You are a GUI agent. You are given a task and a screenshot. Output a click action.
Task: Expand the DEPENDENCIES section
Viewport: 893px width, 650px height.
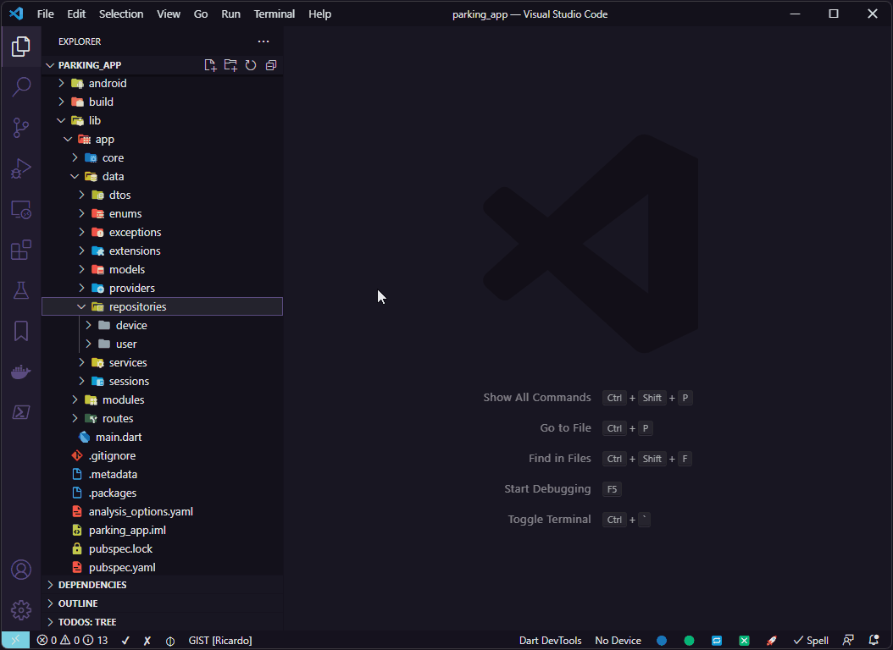tap(163, 585)
